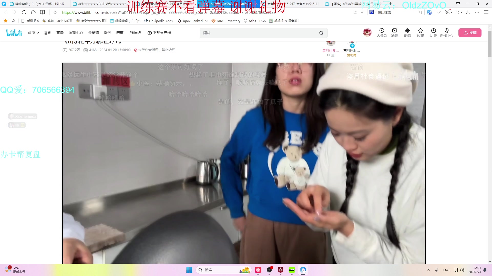Open Windows Start menu

tap(189, 270)
